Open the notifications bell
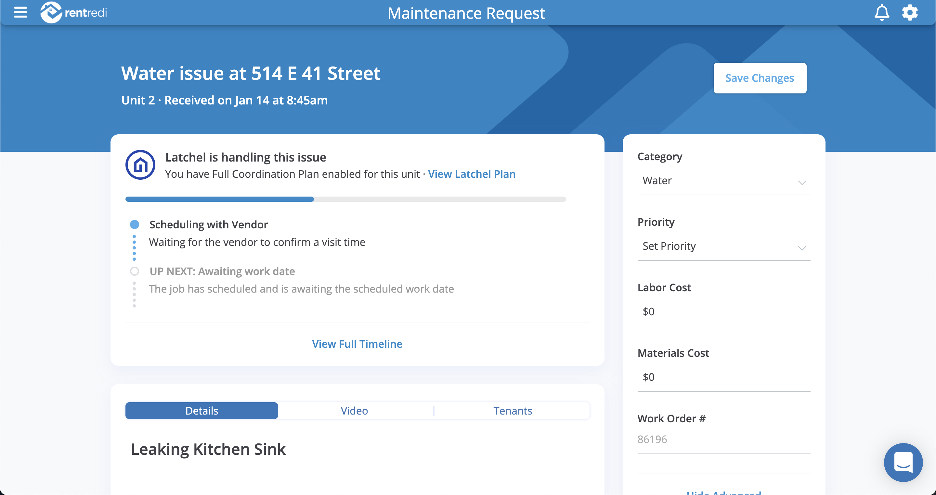Screen dimensions: 936x495 coord(881,13)
